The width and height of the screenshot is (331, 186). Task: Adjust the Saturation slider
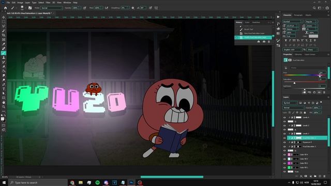(294, 82)
